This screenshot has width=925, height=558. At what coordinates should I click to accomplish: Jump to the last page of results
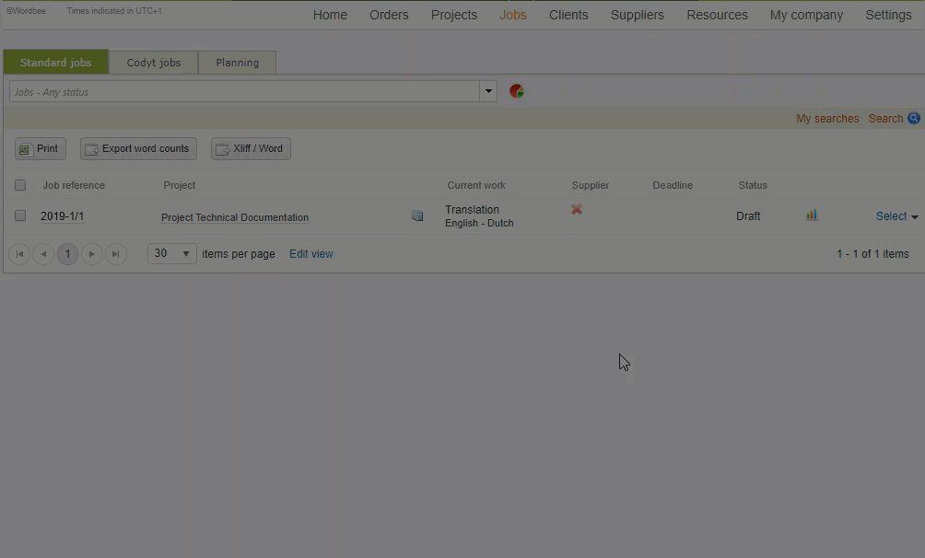[115, 254]
